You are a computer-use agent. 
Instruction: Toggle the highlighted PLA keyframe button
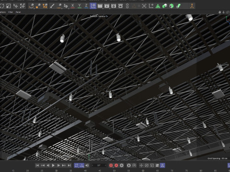coord(162,165)
